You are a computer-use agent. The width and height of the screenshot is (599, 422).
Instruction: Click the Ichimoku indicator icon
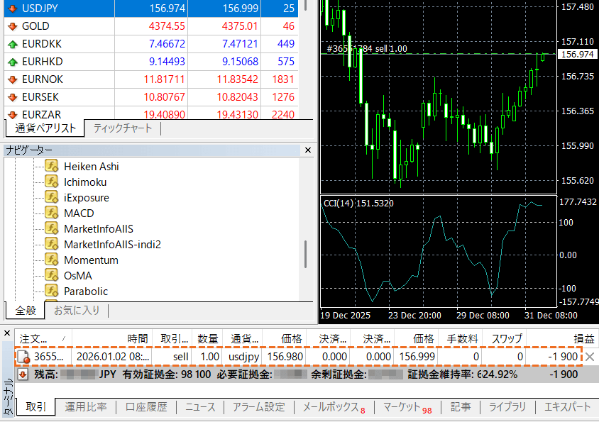pos(51,182)
